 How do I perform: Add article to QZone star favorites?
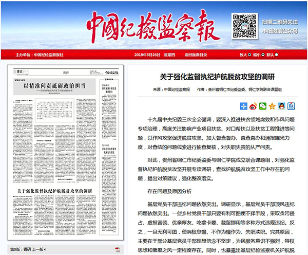tap(272, 106)
